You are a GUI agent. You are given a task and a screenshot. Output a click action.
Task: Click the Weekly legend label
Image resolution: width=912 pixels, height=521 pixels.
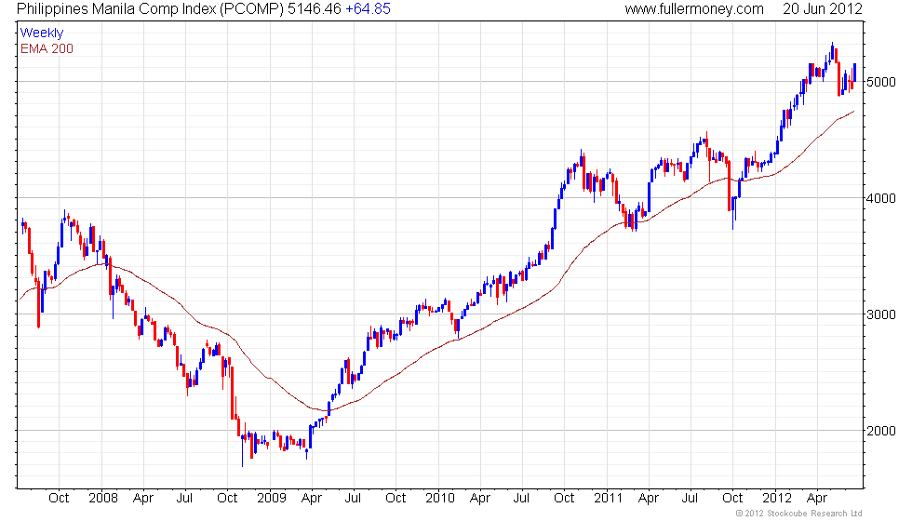pyautogui.click(x=42, y=33)
